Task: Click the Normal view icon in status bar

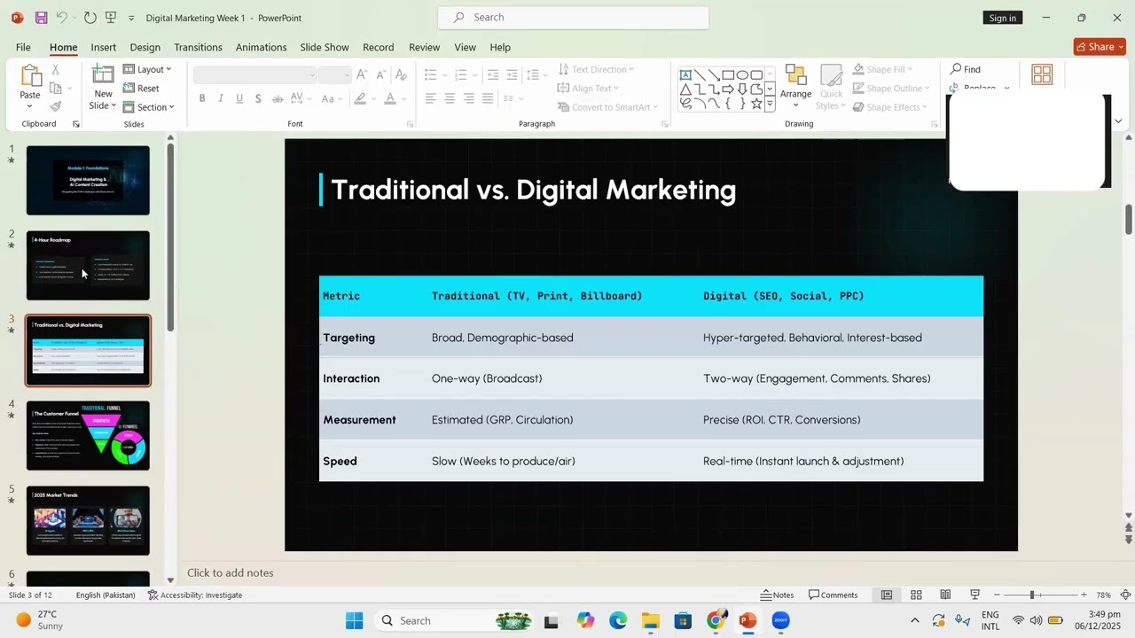Action: point(886,595)
